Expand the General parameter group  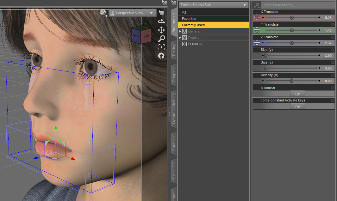pyautogui.click(x=180, y=31)
